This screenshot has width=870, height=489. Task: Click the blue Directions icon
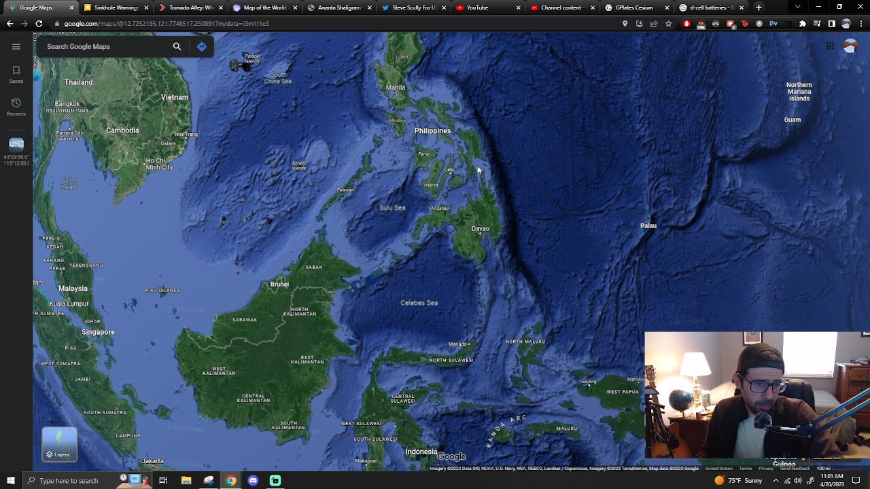(202, 47)
